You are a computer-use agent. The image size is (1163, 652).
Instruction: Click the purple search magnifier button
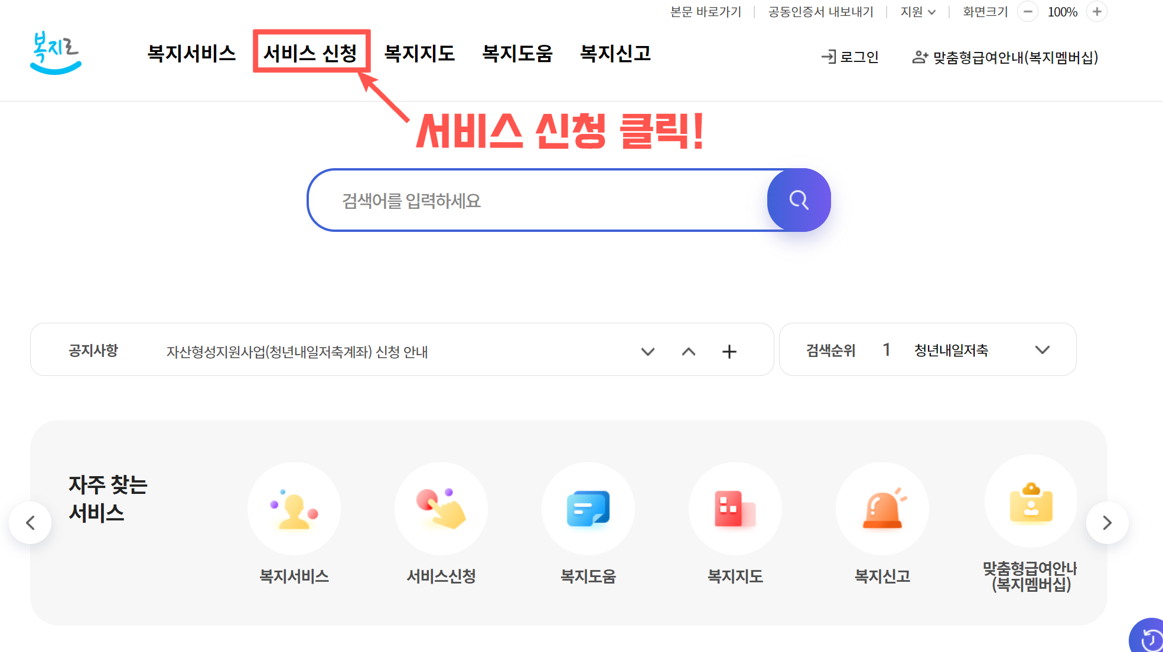(799, 200)
